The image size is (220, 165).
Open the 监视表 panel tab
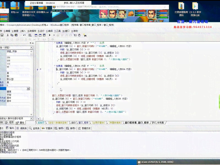[x=34, y=128]
